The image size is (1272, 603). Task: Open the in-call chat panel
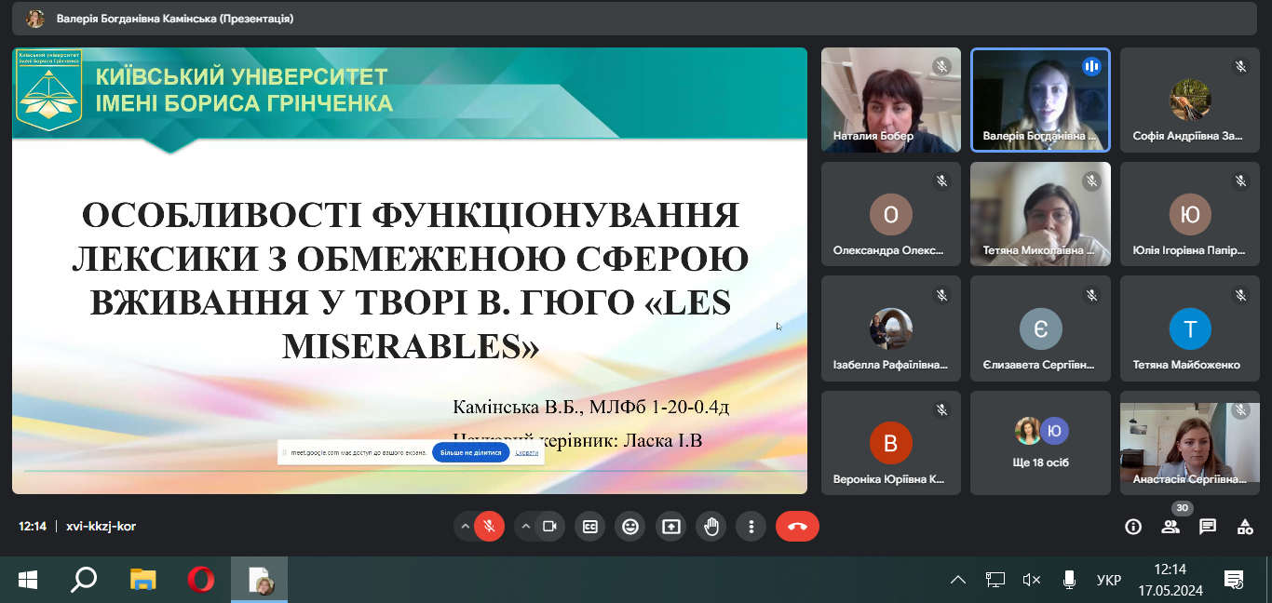1208,527
